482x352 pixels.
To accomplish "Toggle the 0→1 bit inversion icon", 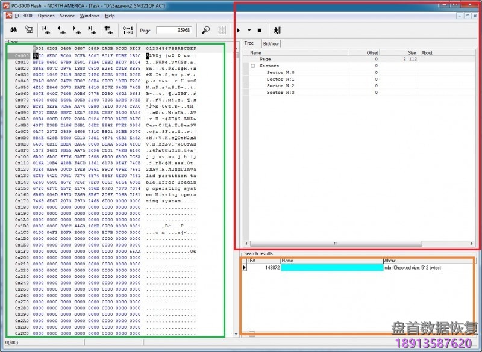I will (x=127, y=29).
